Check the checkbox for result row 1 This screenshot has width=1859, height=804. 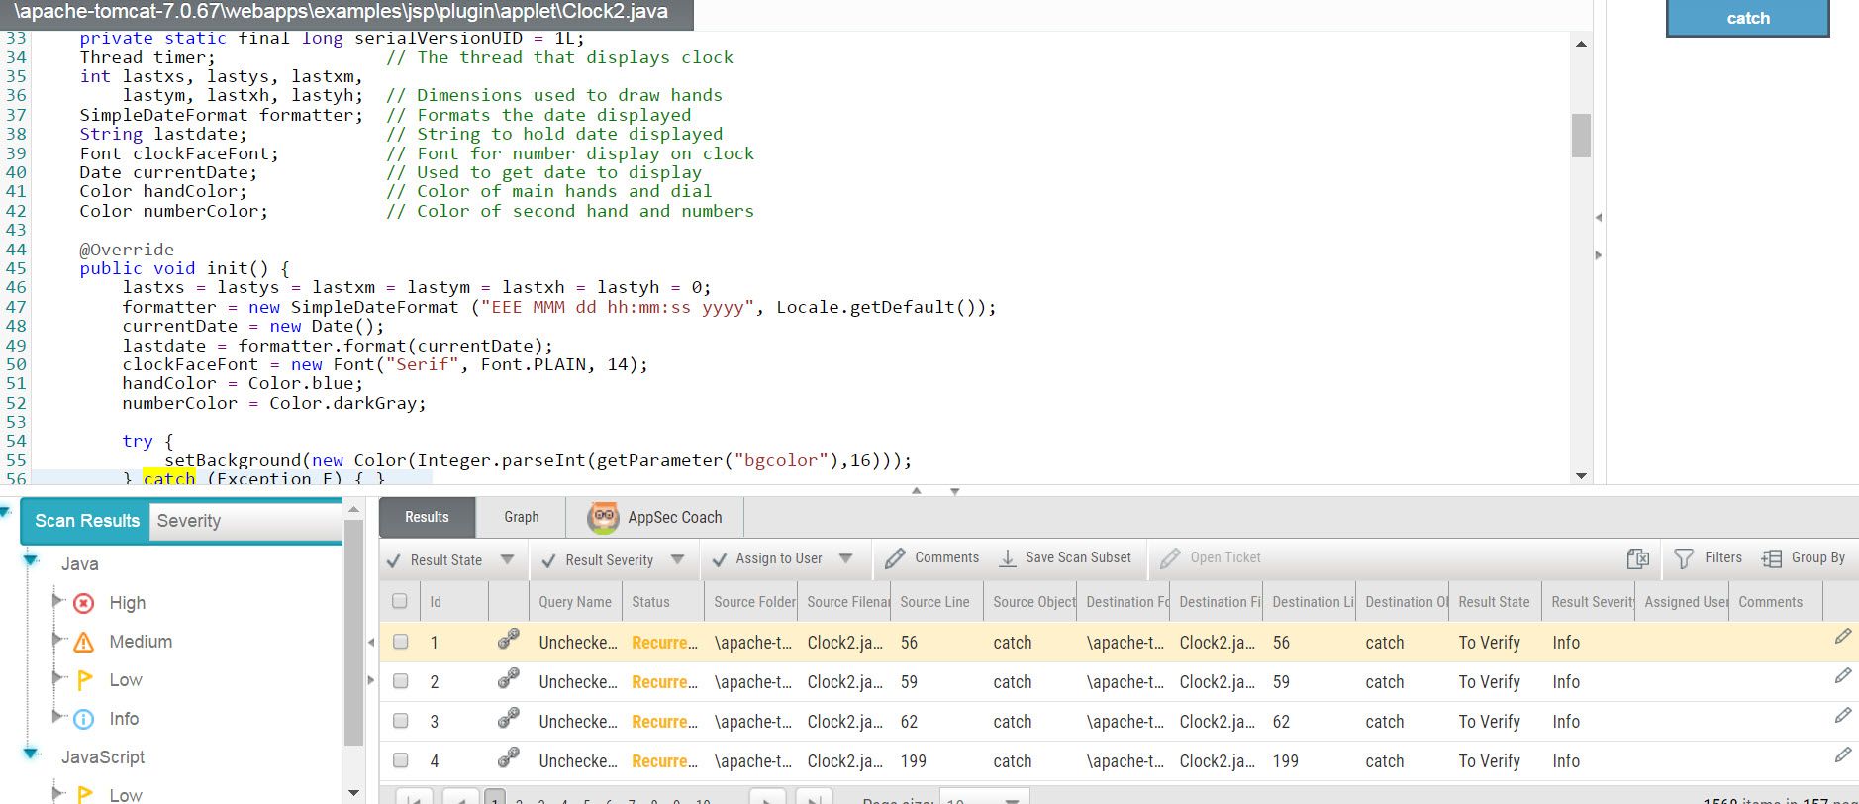400,642
